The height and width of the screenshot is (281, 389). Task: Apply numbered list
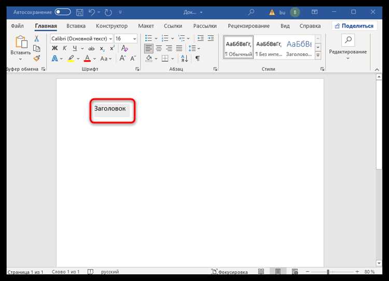pos(165,38)
